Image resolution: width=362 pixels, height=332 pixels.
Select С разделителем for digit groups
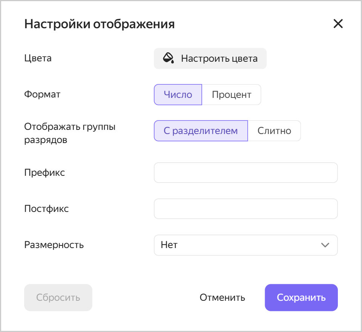(201, 131)
